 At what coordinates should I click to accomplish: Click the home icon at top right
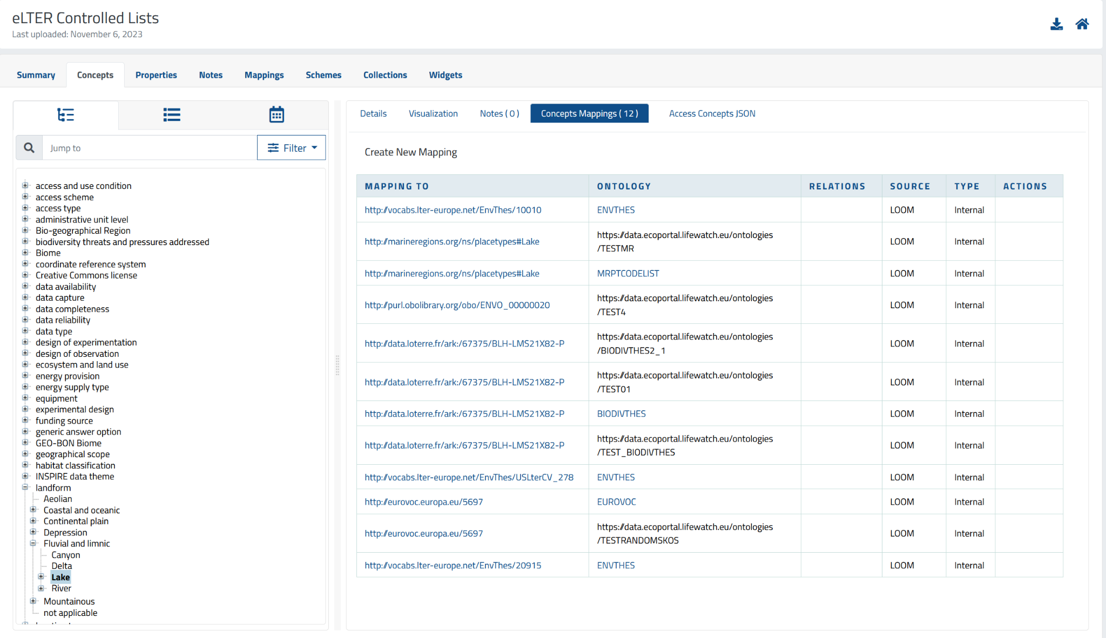point(1082,24)
